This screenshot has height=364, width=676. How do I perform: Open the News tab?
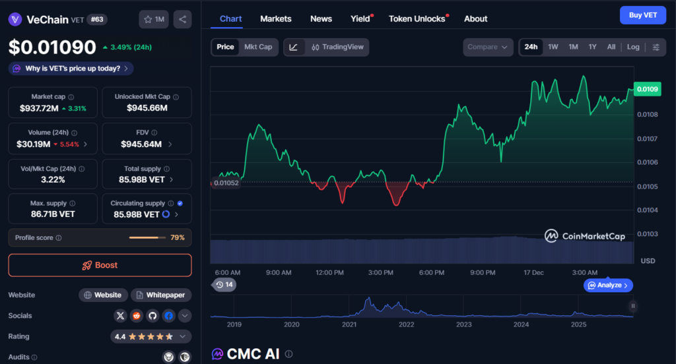(321, 19)
